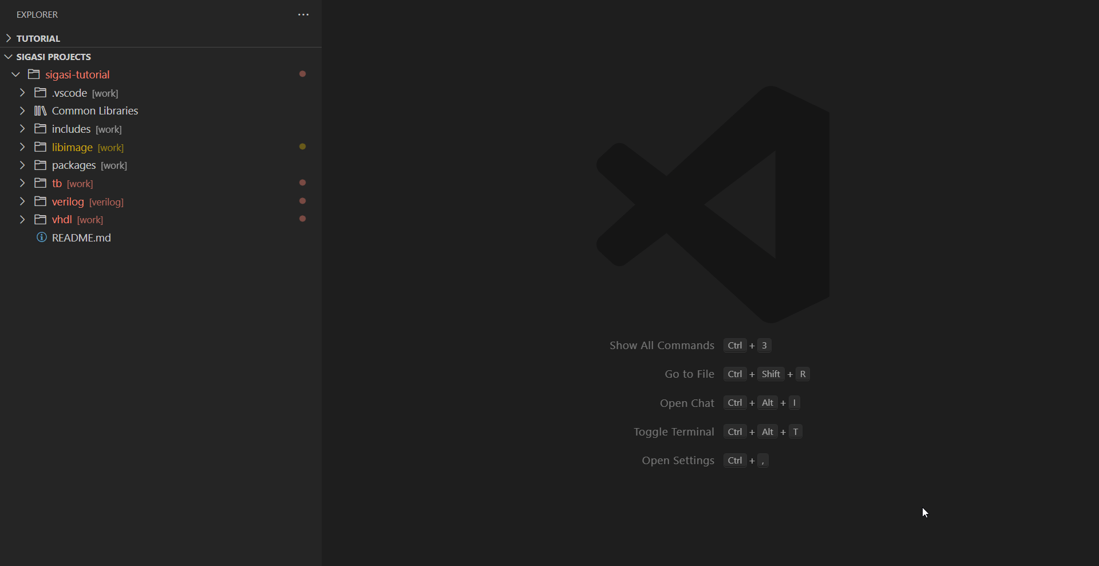Click the error dot beside vhdl

click(303, 219)
